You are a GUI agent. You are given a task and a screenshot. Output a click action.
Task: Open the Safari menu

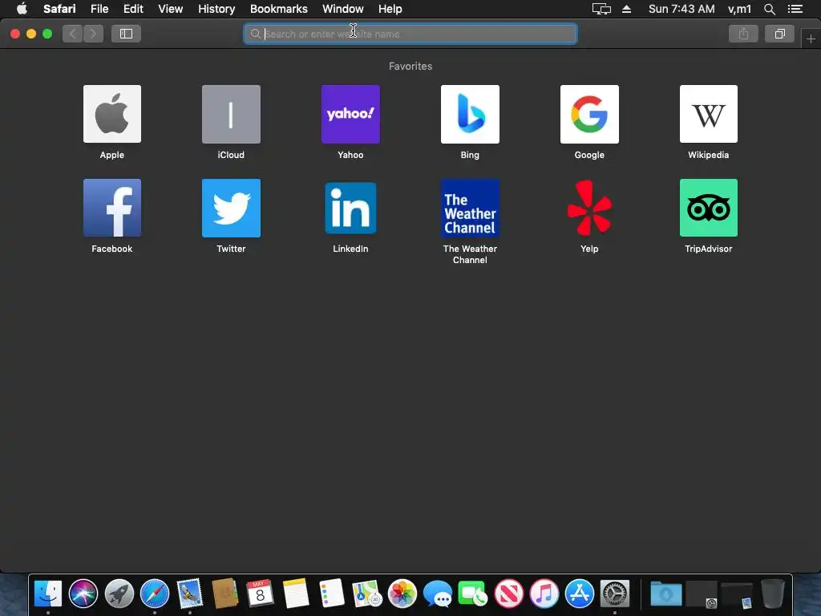point(59,9)
